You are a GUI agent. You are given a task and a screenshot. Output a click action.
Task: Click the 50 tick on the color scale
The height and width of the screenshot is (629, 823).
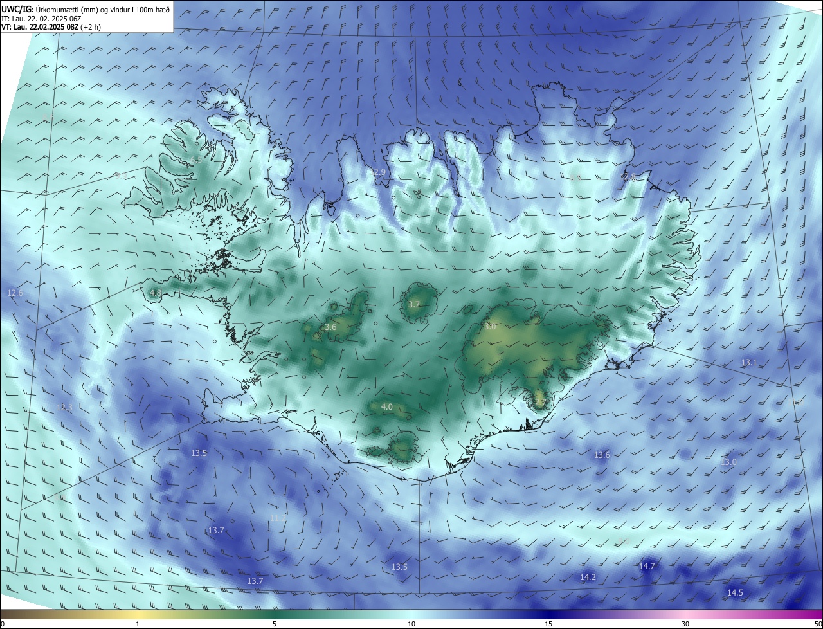tap(818, 624)
